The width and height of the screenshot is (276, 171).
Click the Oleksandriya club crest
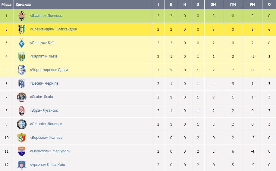(22, 29)
